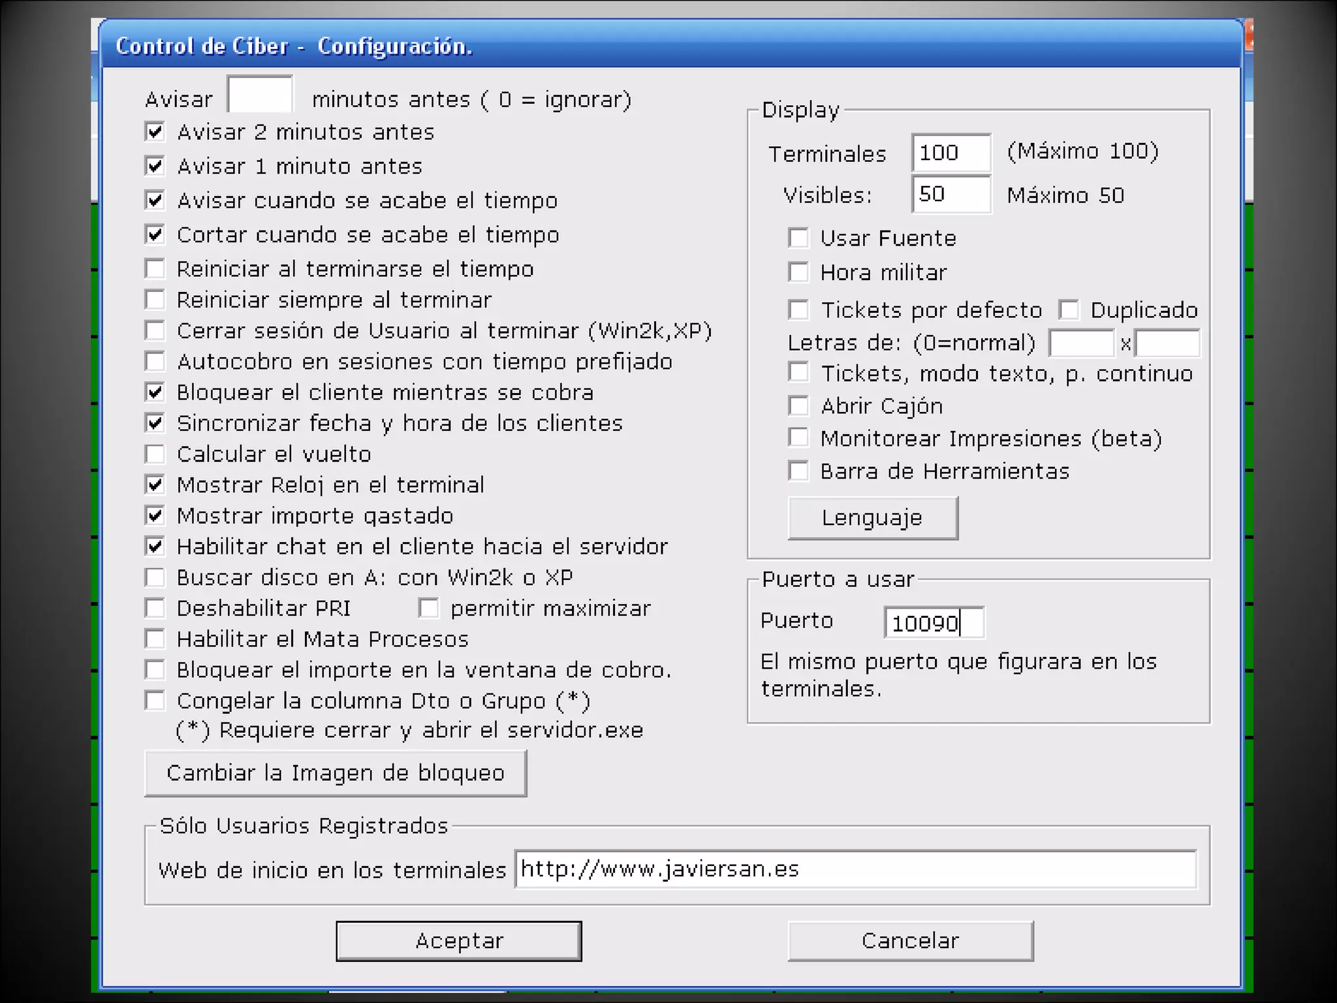
Task: Enable Tickets, modo texto, p. continuo
Action: tap(798, 372)
